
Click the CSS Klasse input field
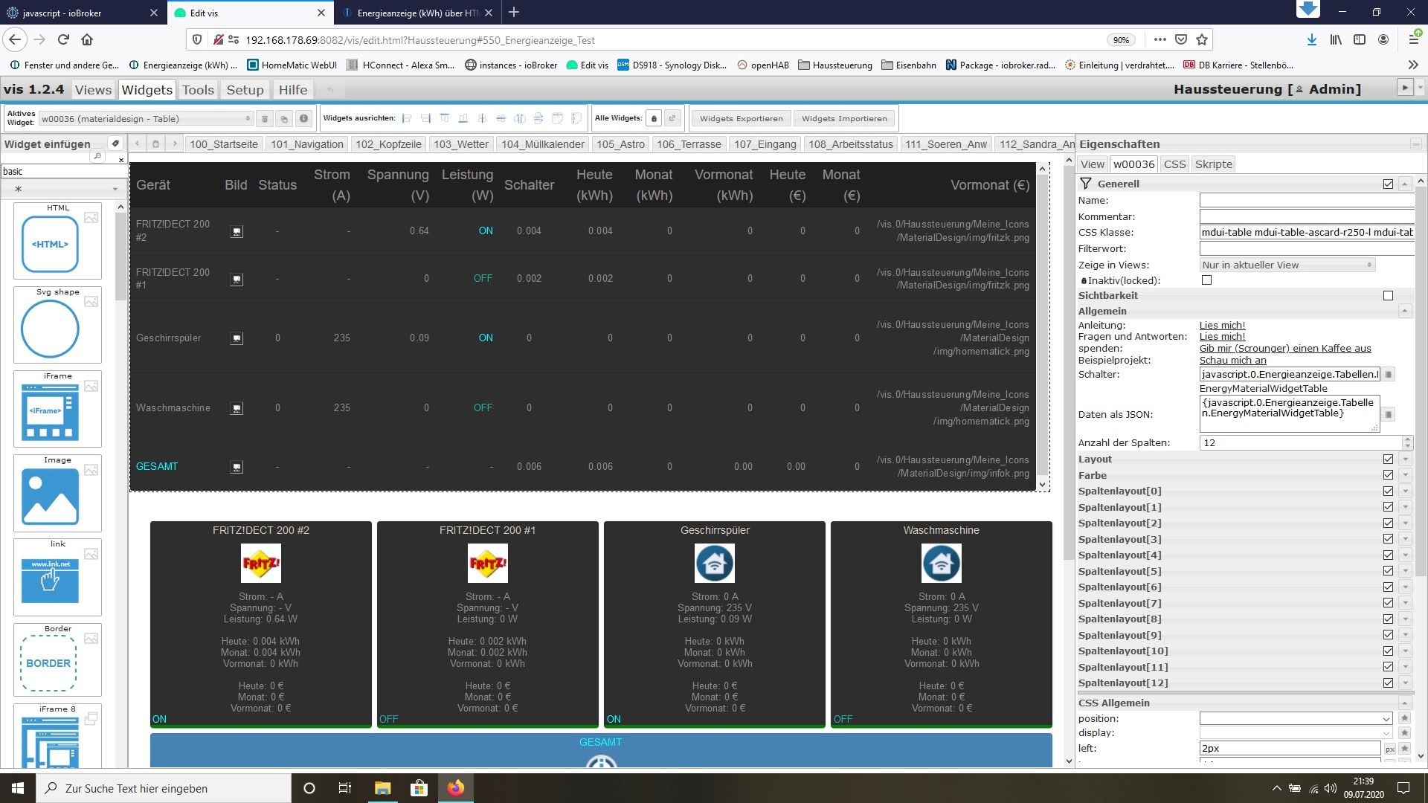point(1307,233)
